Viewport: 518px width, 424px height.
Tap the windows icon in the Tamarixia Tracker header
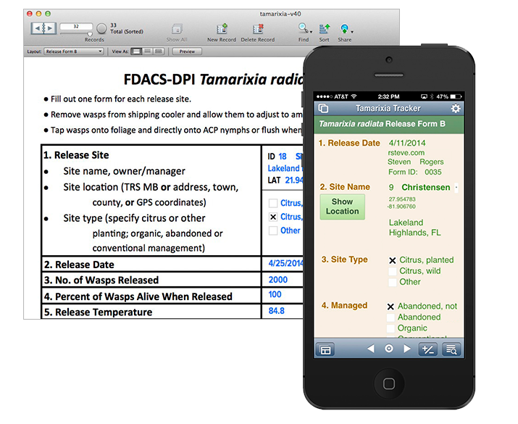(323, 109)
